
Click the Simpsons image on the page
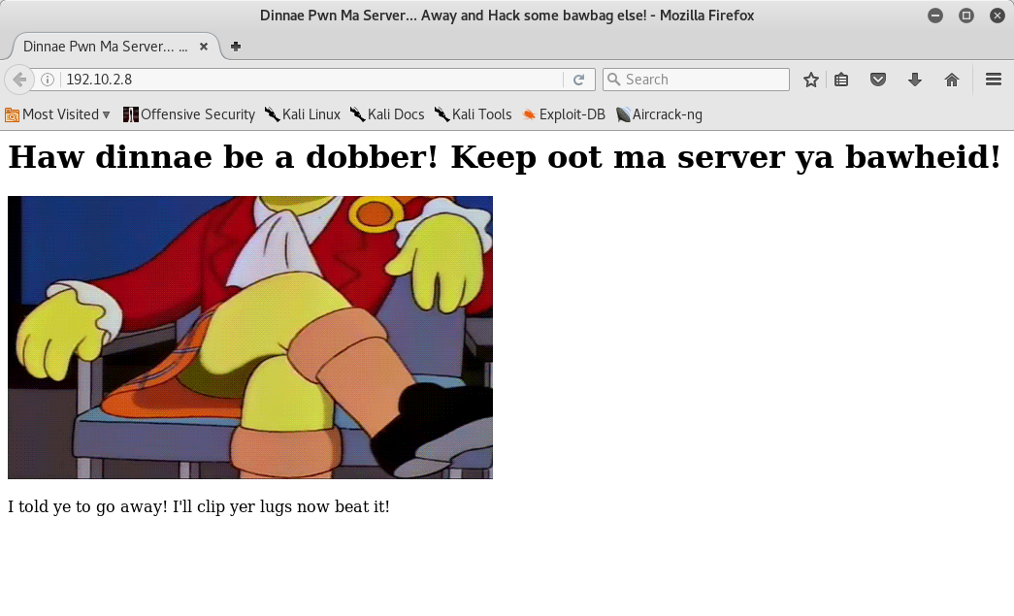249,338
